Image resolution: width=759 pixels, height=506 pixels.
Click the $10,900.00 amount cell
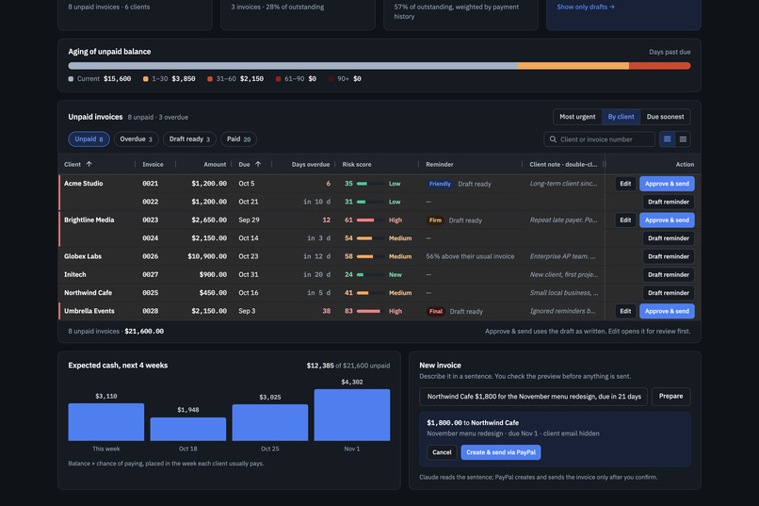[x=207, y=256]
